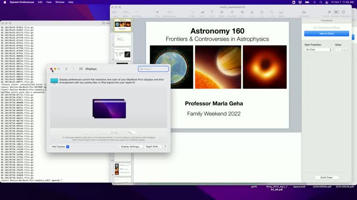Viewport: 357px width, 200px height.
Task: Insert a text box from Keynote toolbar
Action: [212, 12]
